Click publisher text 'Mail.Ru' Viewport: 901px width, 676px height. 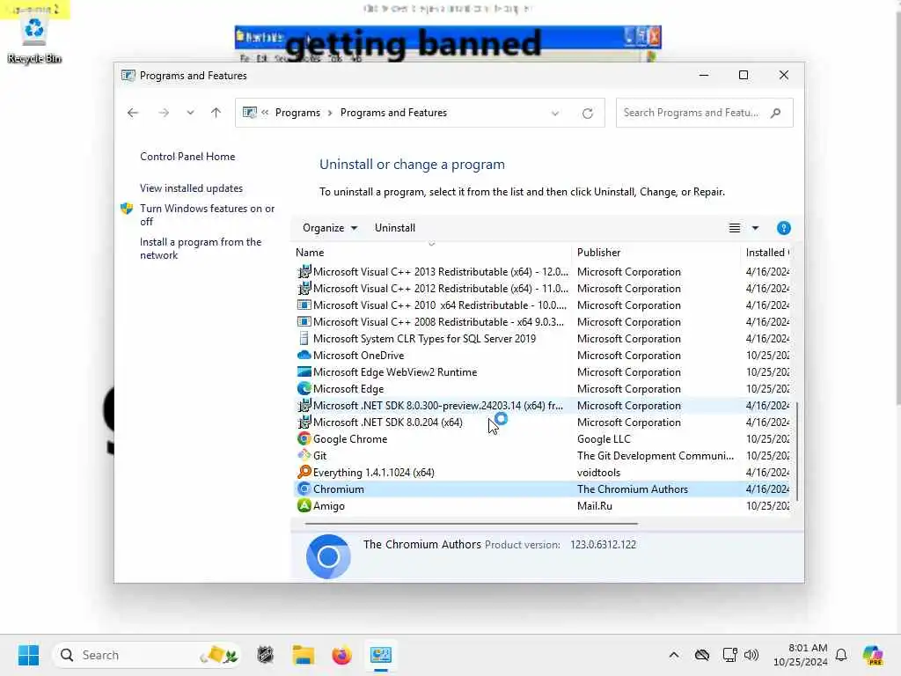coord(594,506)
